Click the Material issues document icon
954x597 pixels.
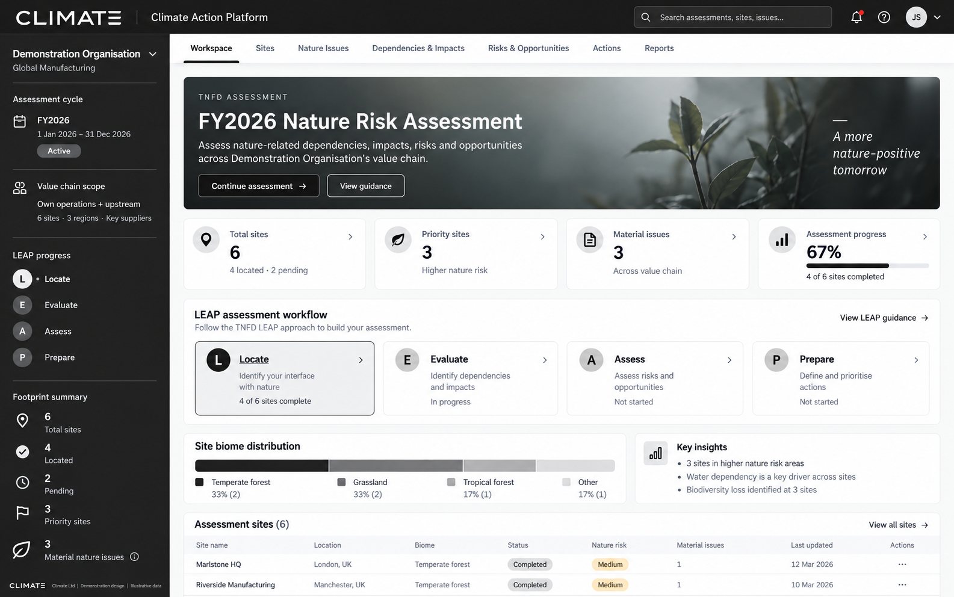(x=590, y=240)
